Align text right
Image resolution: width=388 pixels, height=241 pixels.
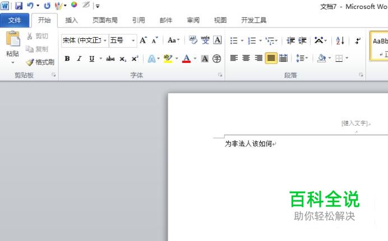(x=258, y=58)
